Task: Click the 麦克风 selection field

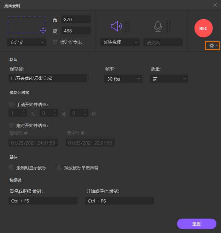Action: pos(163,42)
